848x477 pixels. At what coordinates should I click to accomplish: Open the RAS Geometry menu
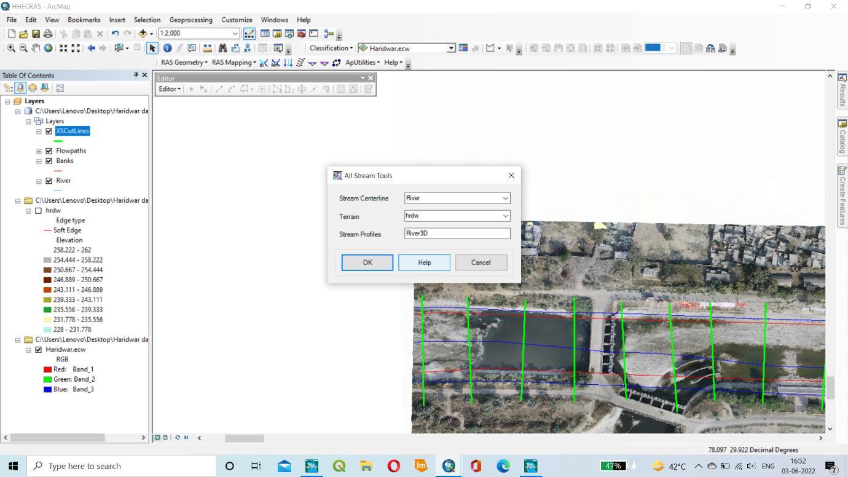click(184, 63)
